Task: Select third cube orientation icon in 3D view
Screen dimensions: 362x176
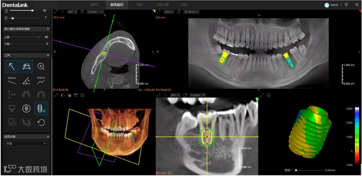Action: [76, 95]
